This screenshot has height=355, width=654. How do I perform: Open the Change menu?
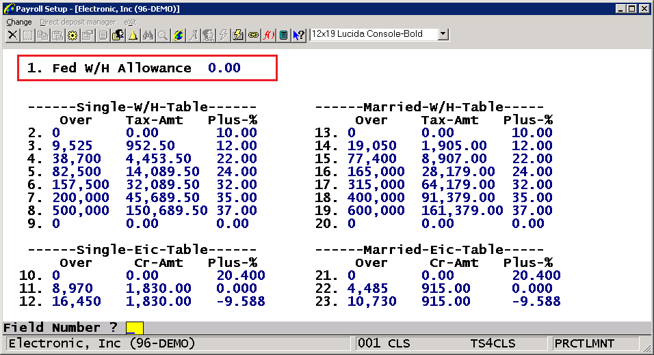(18, 22)
